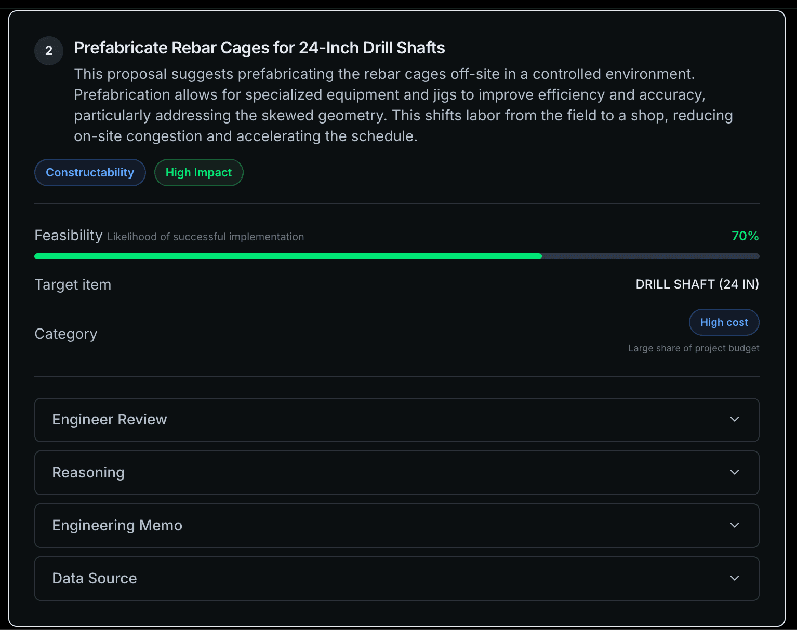Click the Large share of project budget caption

694,348
